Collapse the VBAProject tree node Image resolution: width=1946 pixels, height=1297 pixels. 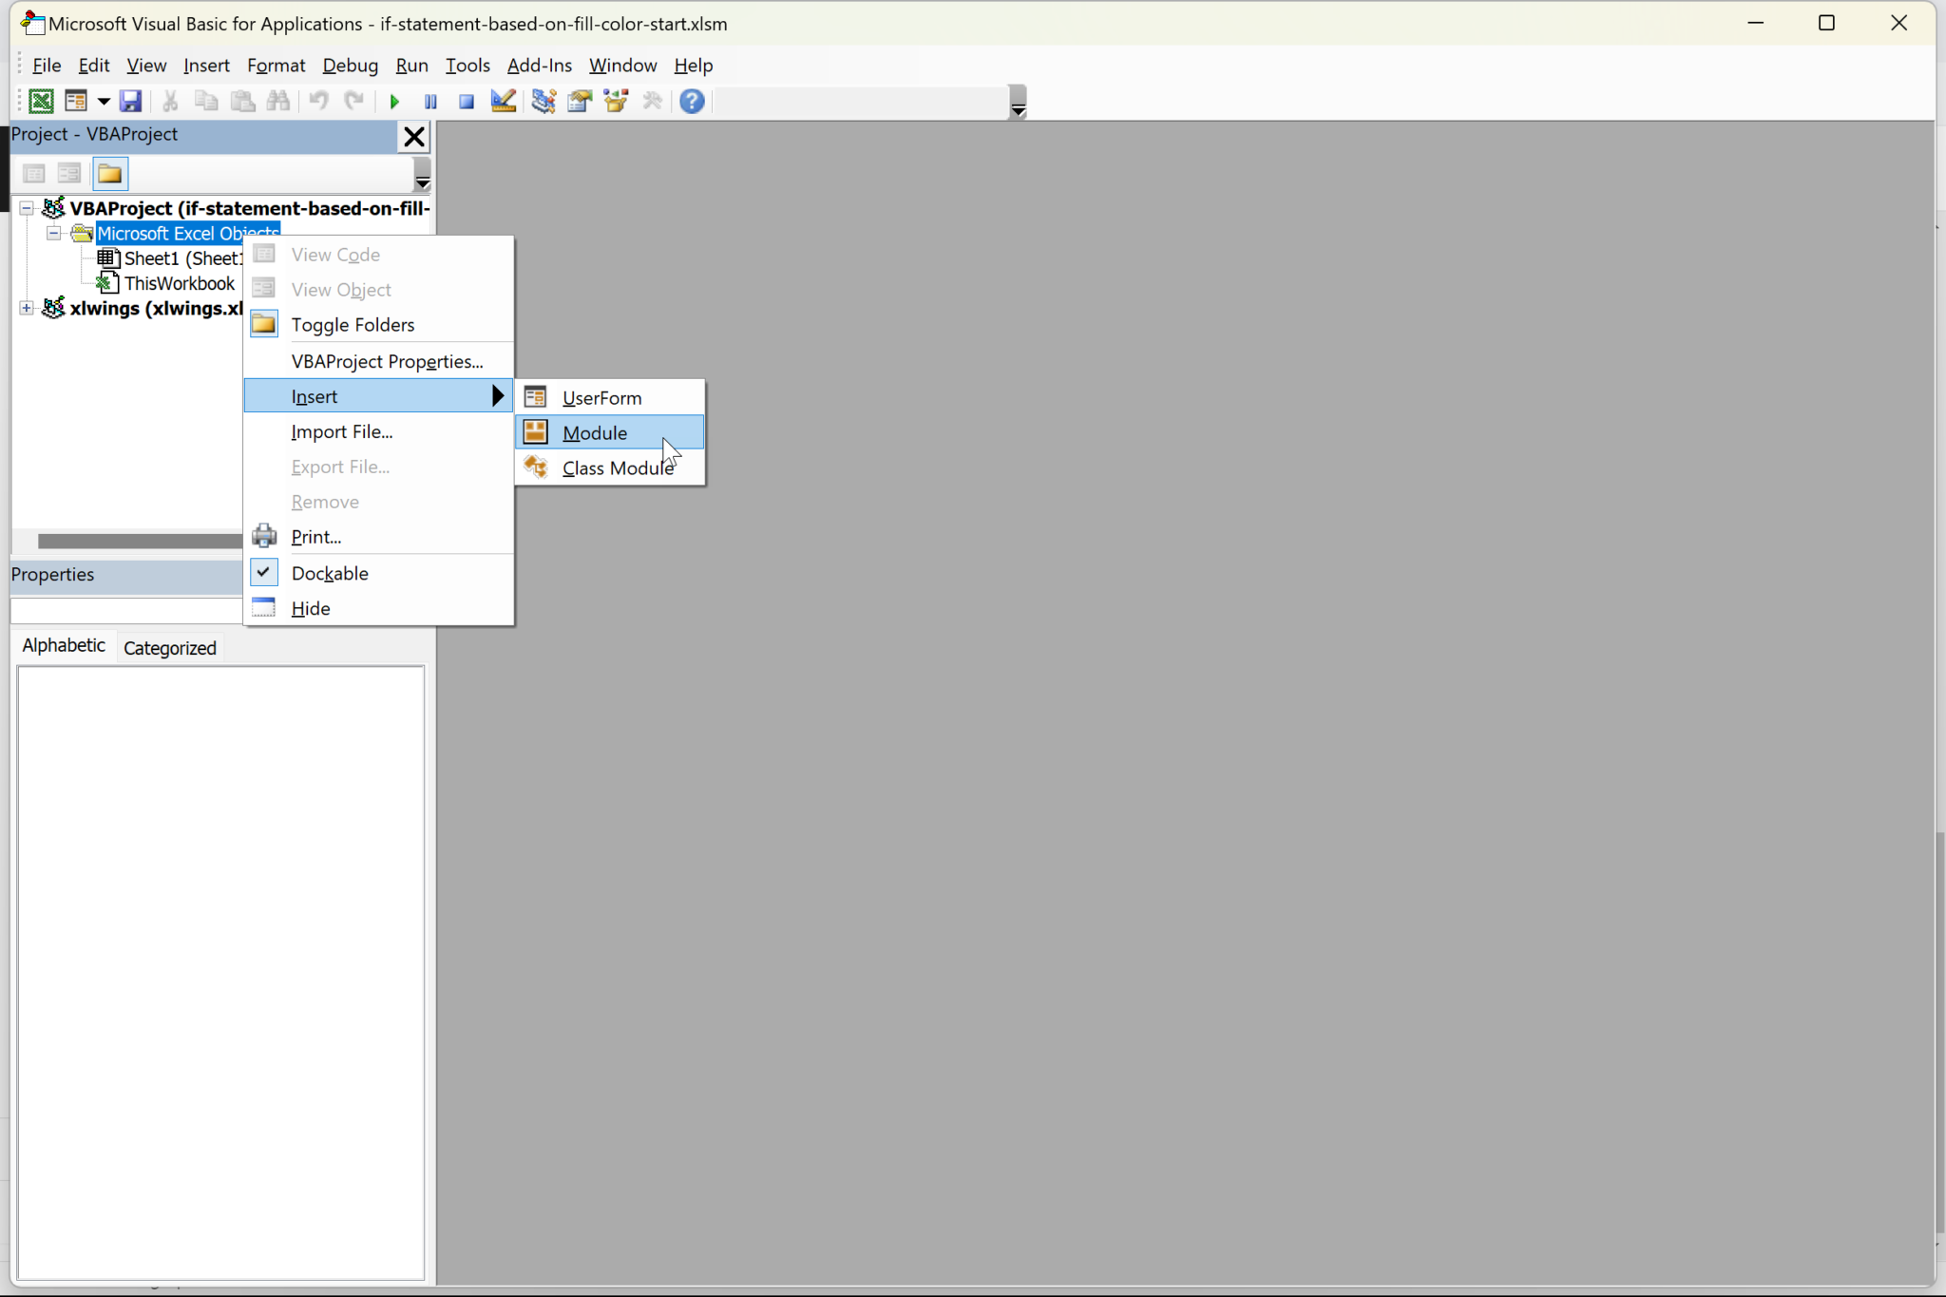pyautogui.click(x=27, y=208)
